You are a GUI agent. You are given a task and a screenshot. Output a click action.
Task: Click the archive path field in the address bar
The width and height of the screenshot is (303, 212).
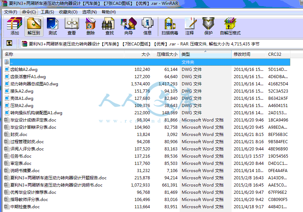tap(162, 44)
